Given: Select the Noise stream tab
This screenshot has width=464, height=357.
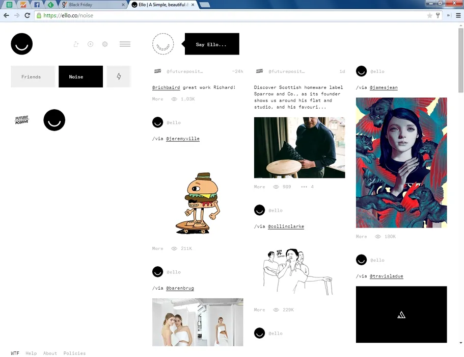Looking at the screenshot, I should pyautogui.click(x=81, y=76).
